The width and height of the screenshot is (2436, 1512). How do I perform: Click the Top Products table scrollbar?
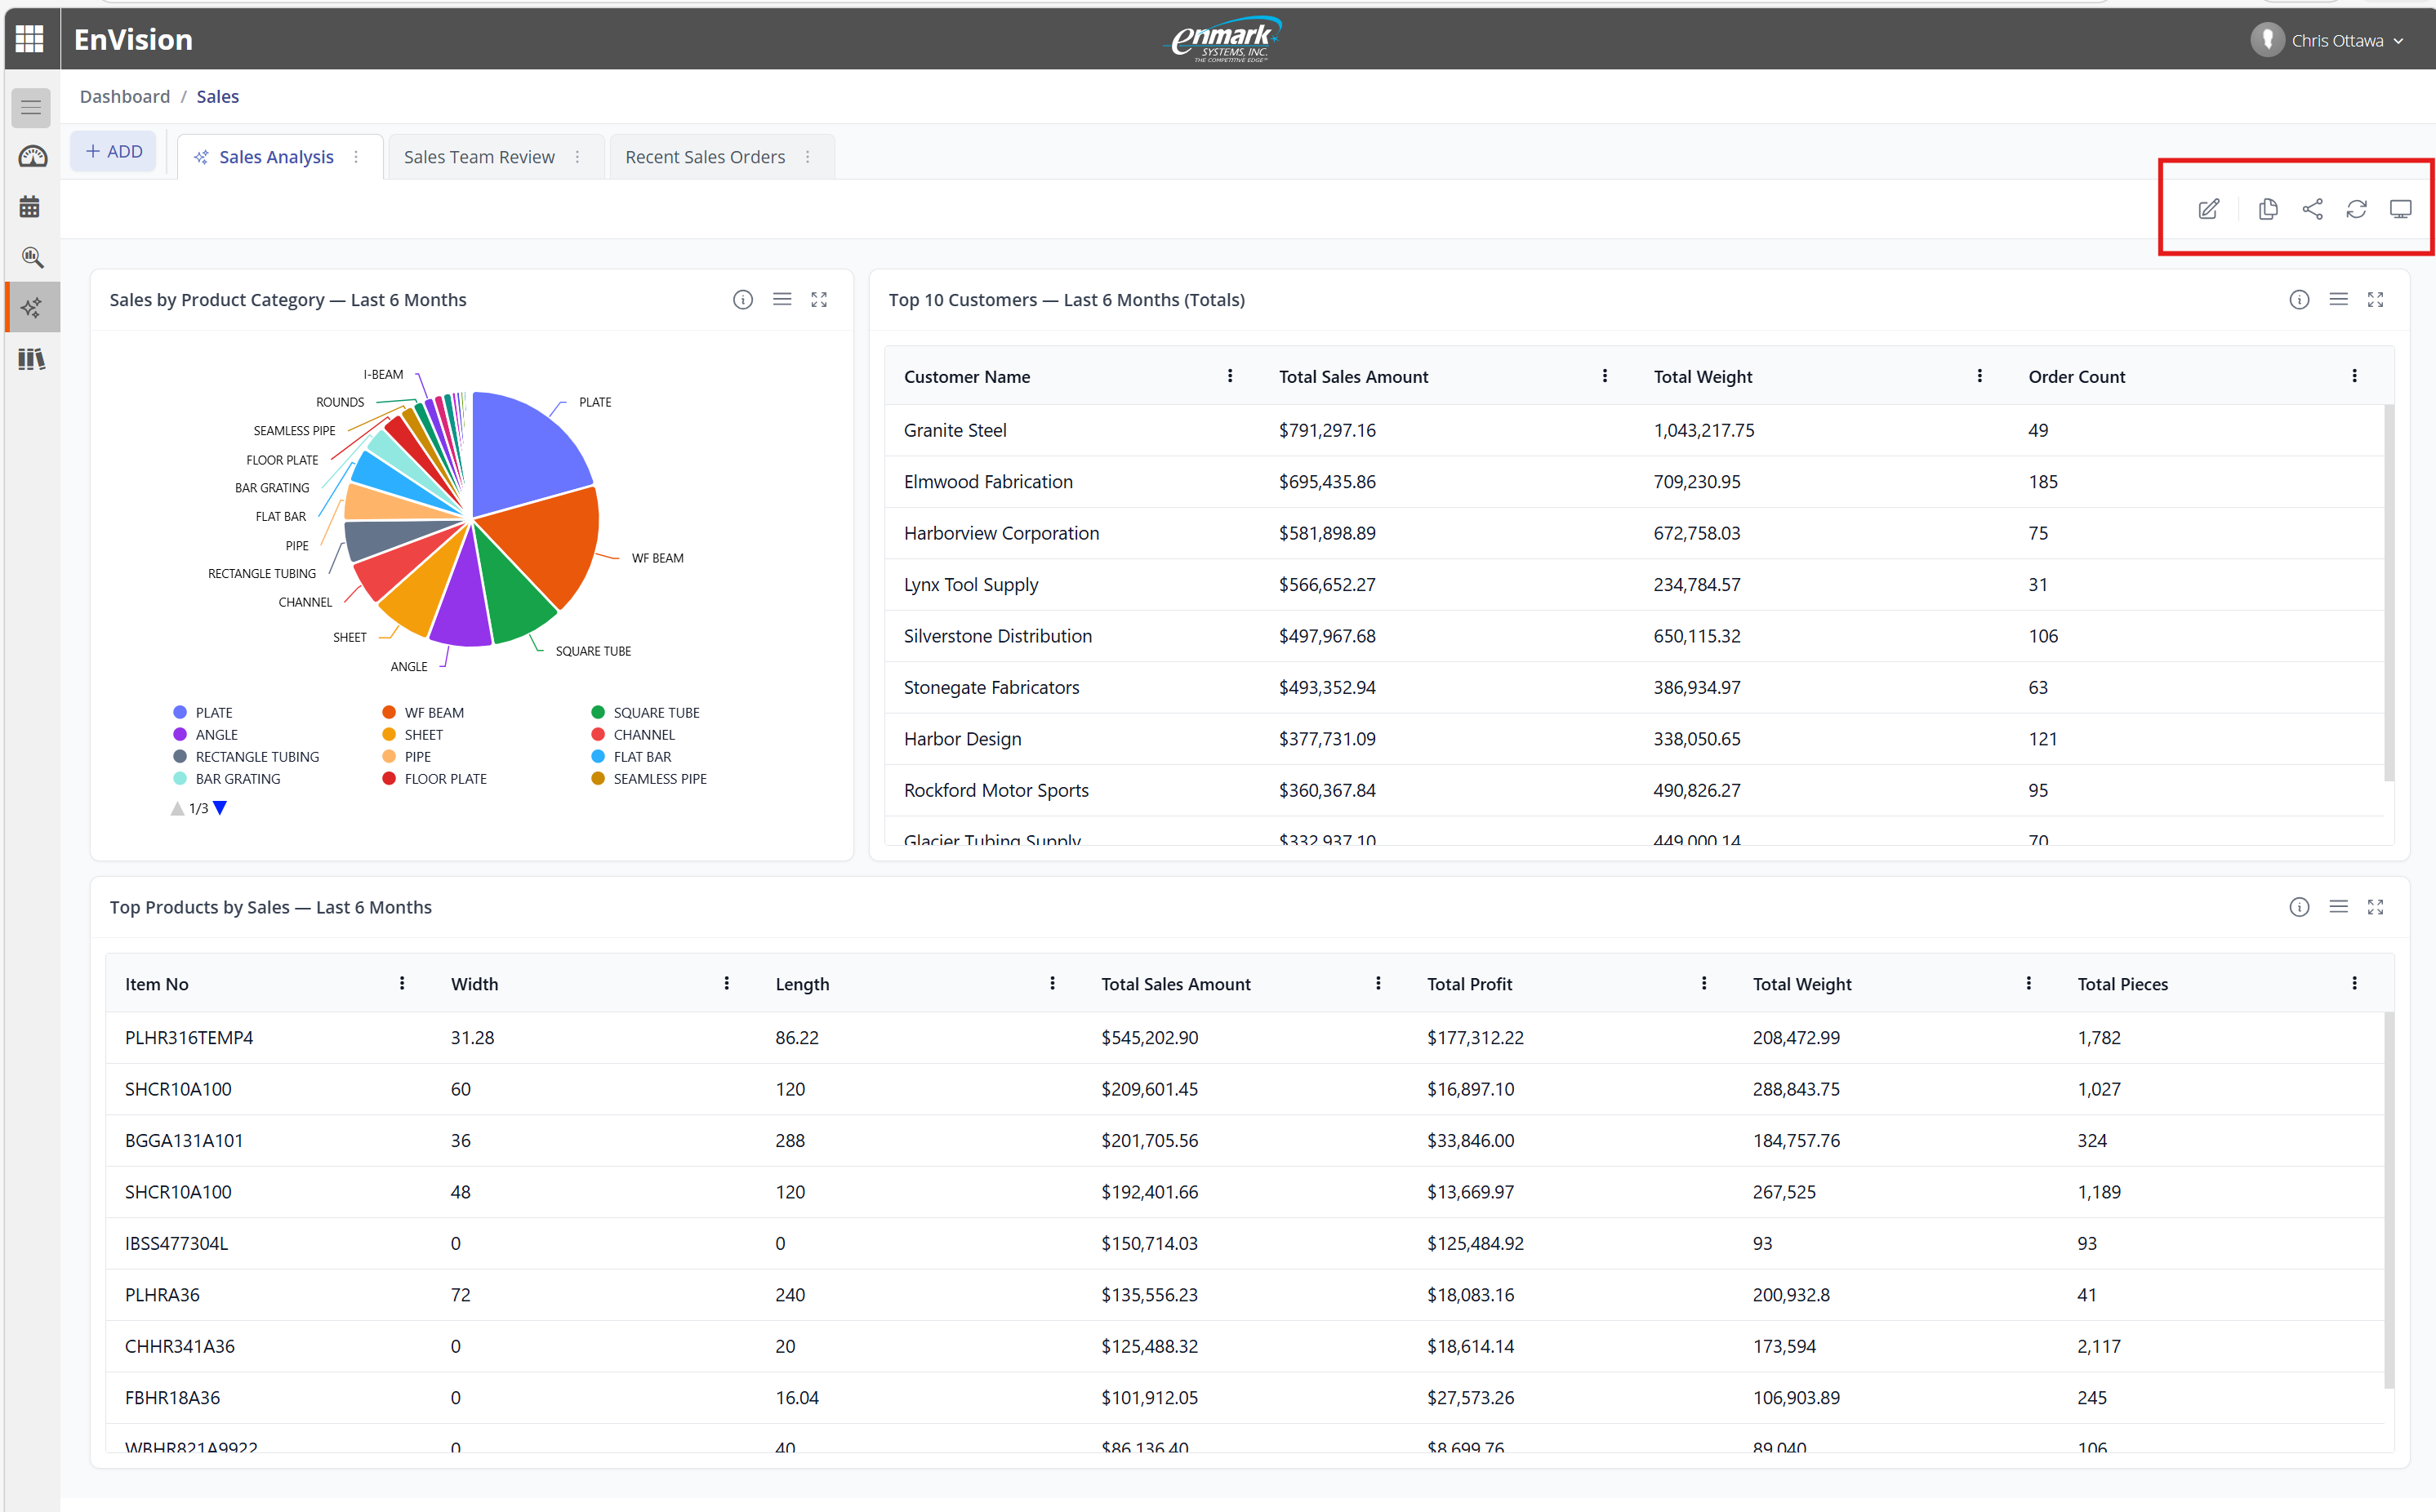coord(2389,1200)
